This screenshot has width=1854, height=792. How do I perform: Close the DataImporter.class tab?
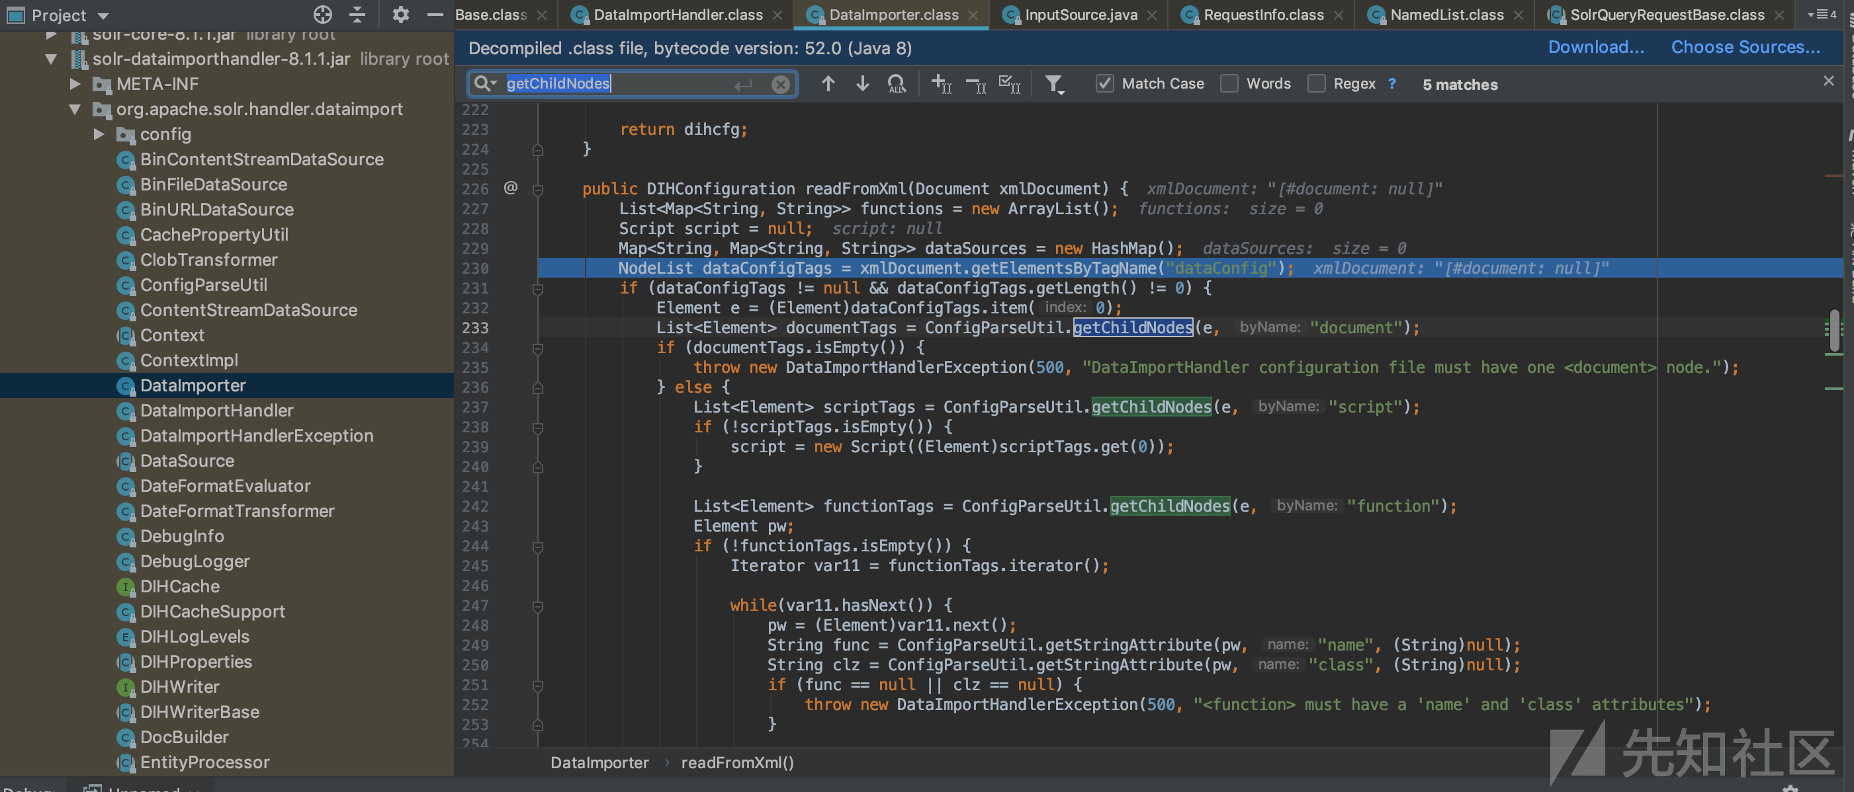tap(973, 15)
